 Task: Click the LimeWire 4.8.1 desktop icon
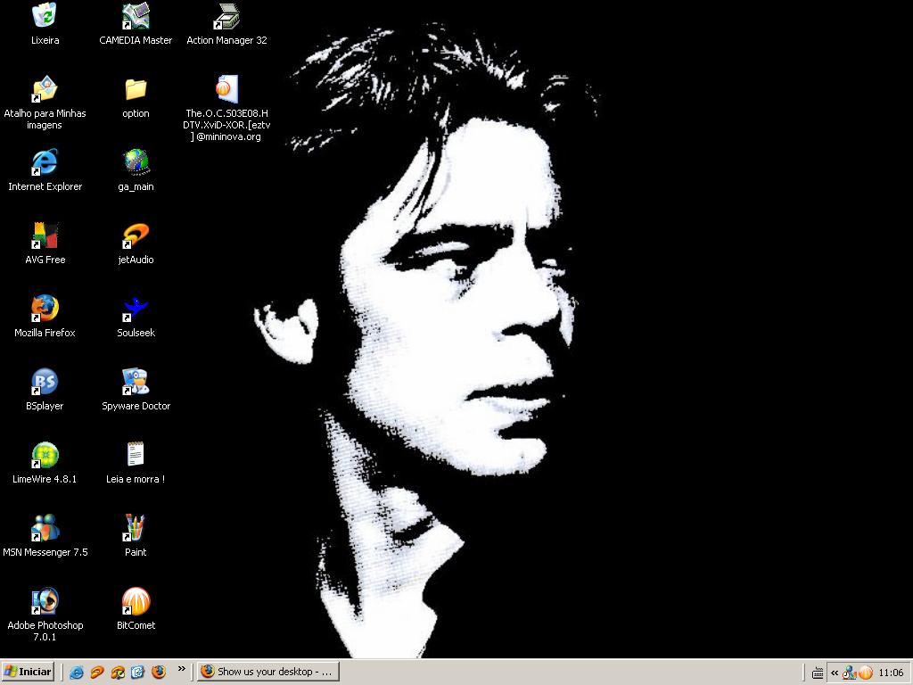click(45, 455)
